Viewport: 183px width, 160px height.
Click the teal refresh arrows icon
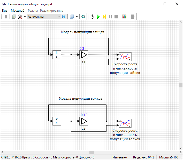tap(83, 17)
